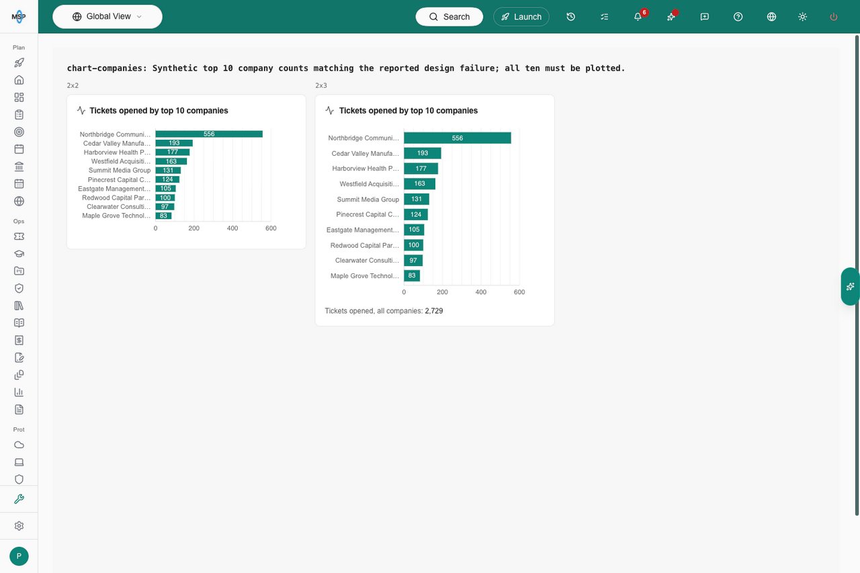Click the header globe language icon
This screenshot has height=573, width=860.
[x=771, y=17]
